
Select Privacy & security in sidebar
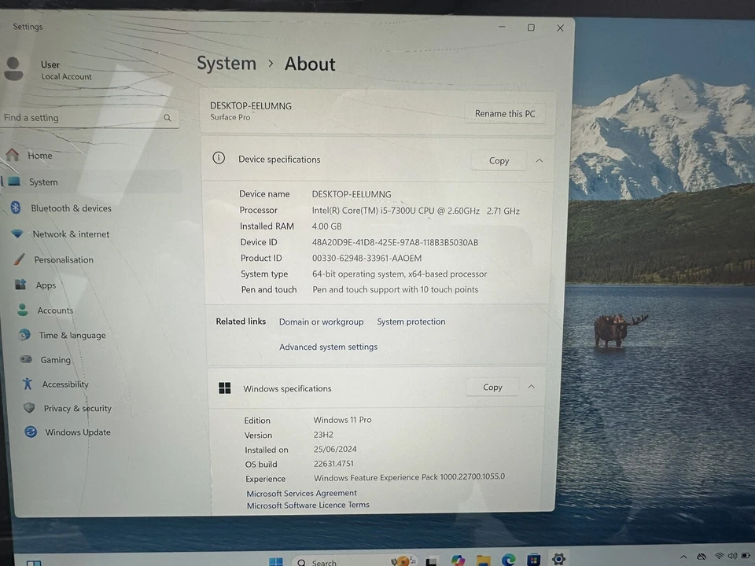click(77, 408)
